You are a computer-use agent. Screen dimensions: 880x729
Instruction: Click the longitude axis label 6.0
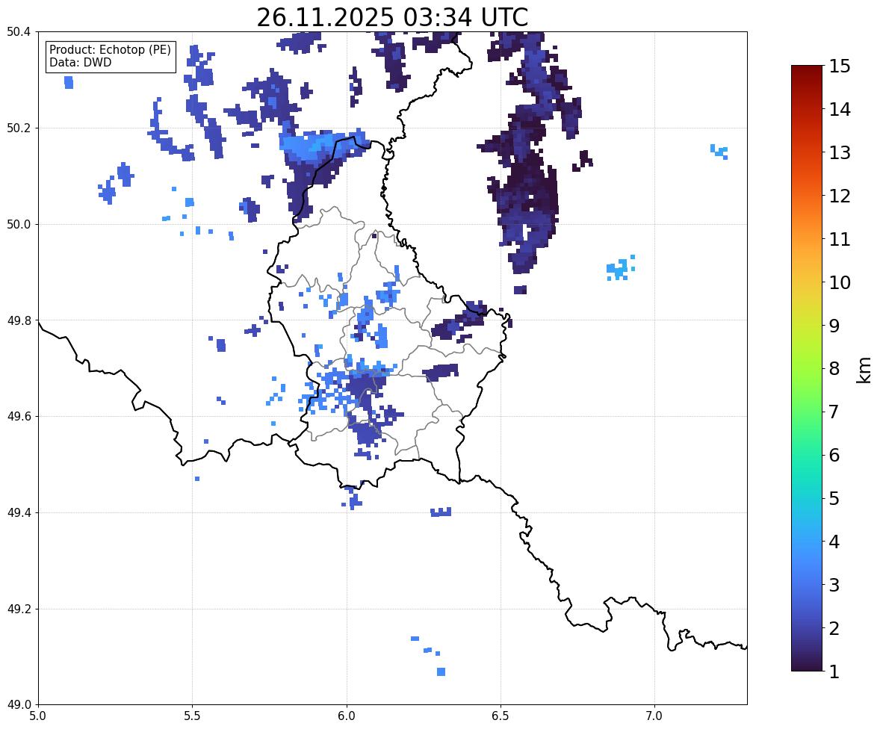[347, 716]
